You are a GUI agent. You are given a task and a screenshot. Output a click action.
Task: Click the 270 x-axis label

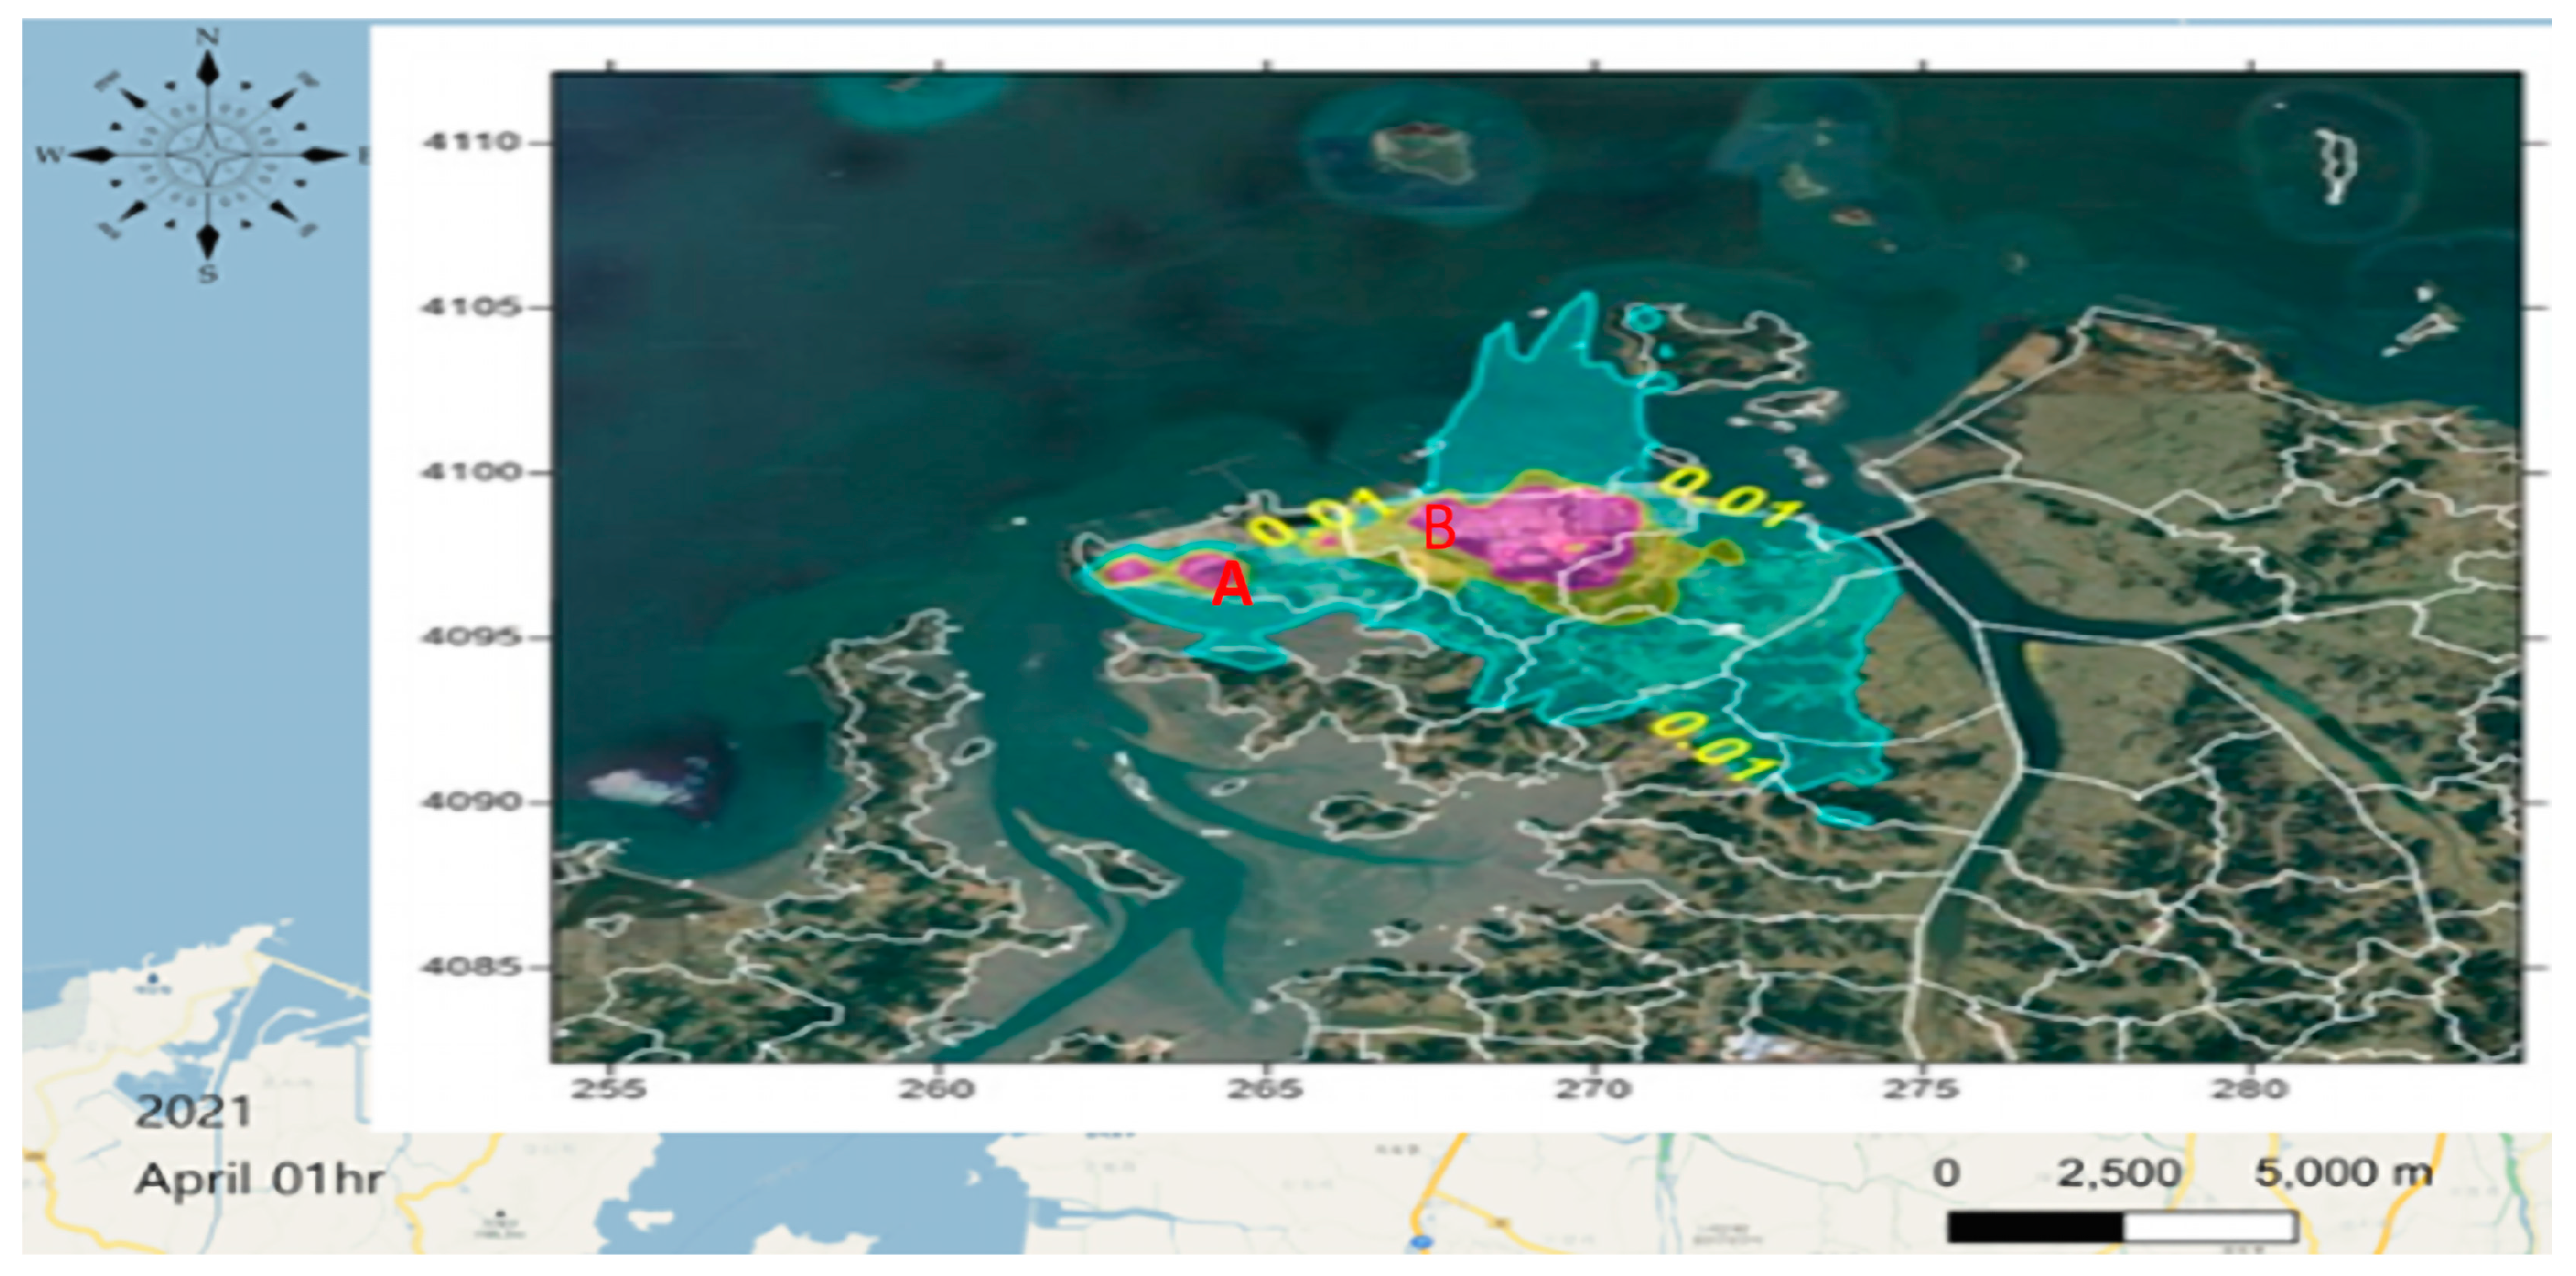[1594, 1089]
